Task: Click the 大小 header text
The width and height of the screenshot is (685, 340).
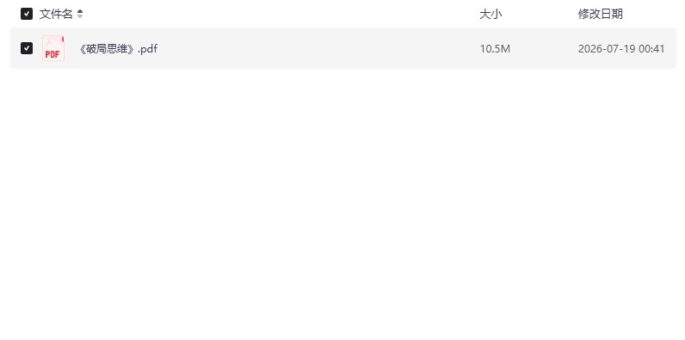Action: click(x=491, y=14)
